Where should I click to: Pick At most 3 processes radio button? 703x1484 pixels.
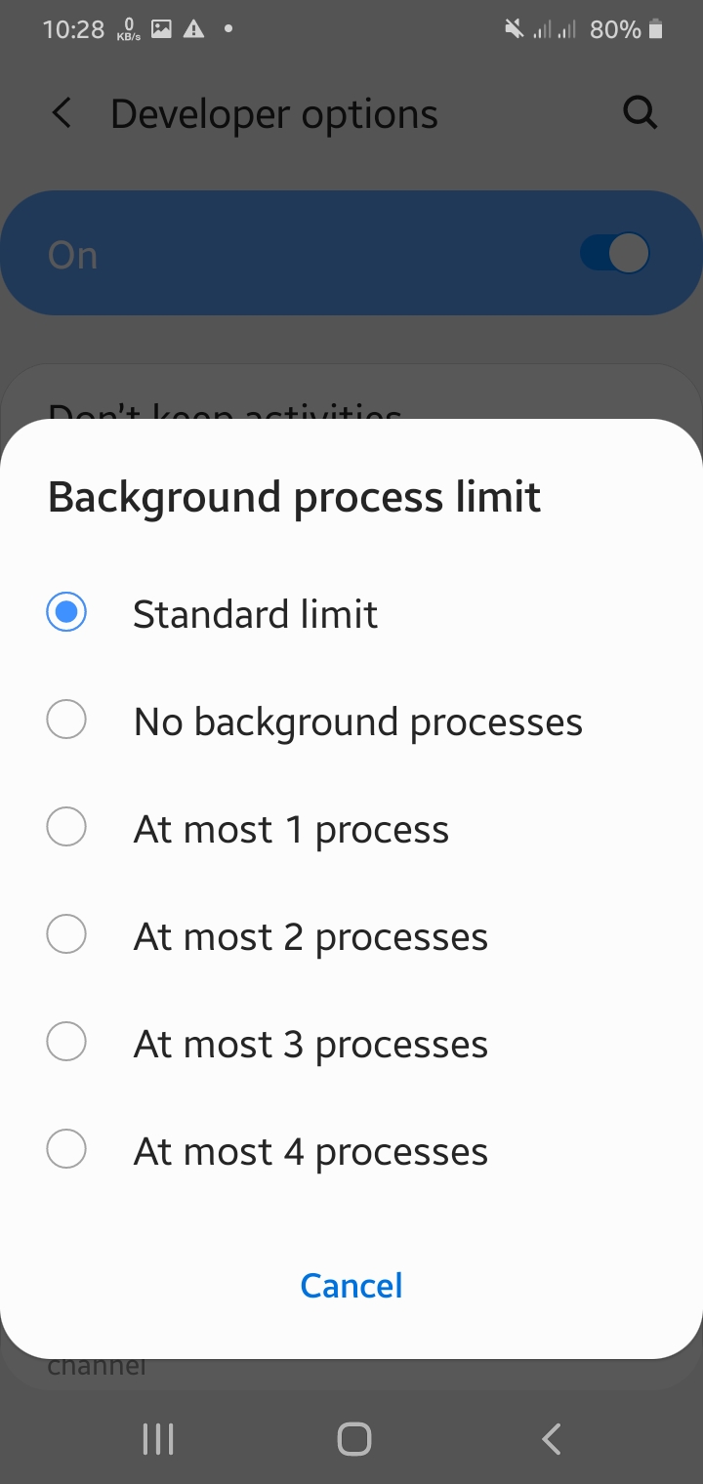point(66,1043)
